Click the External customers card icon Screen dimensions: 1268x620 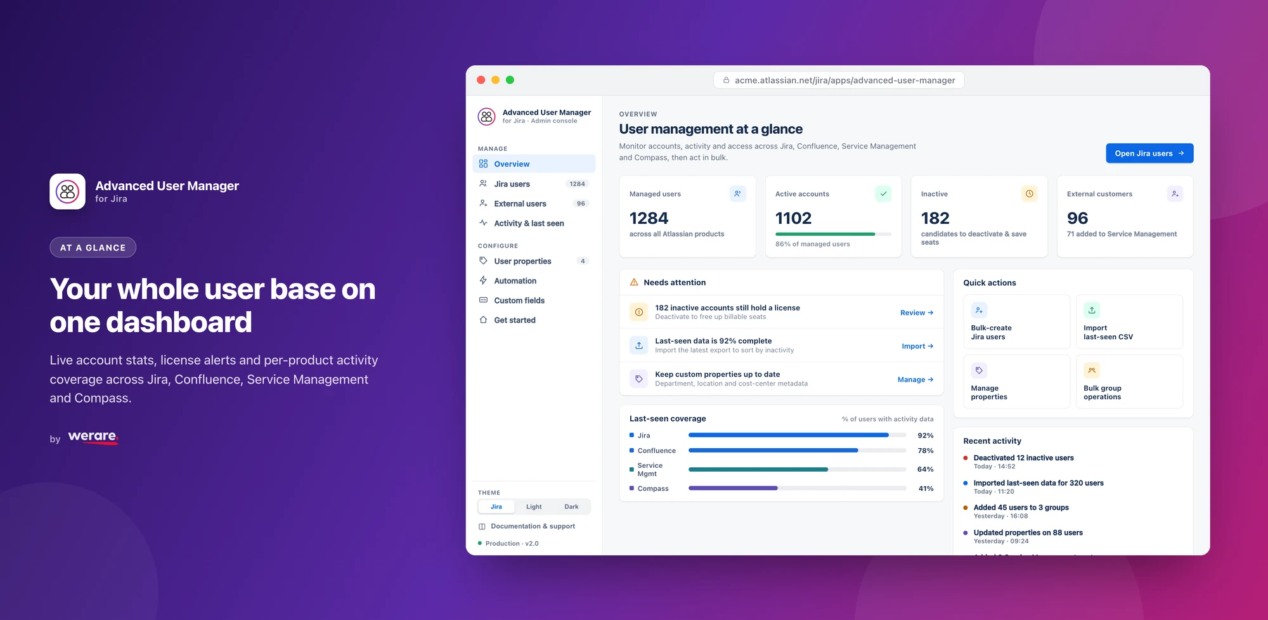pyautogui.click(x=1175, y=194)
